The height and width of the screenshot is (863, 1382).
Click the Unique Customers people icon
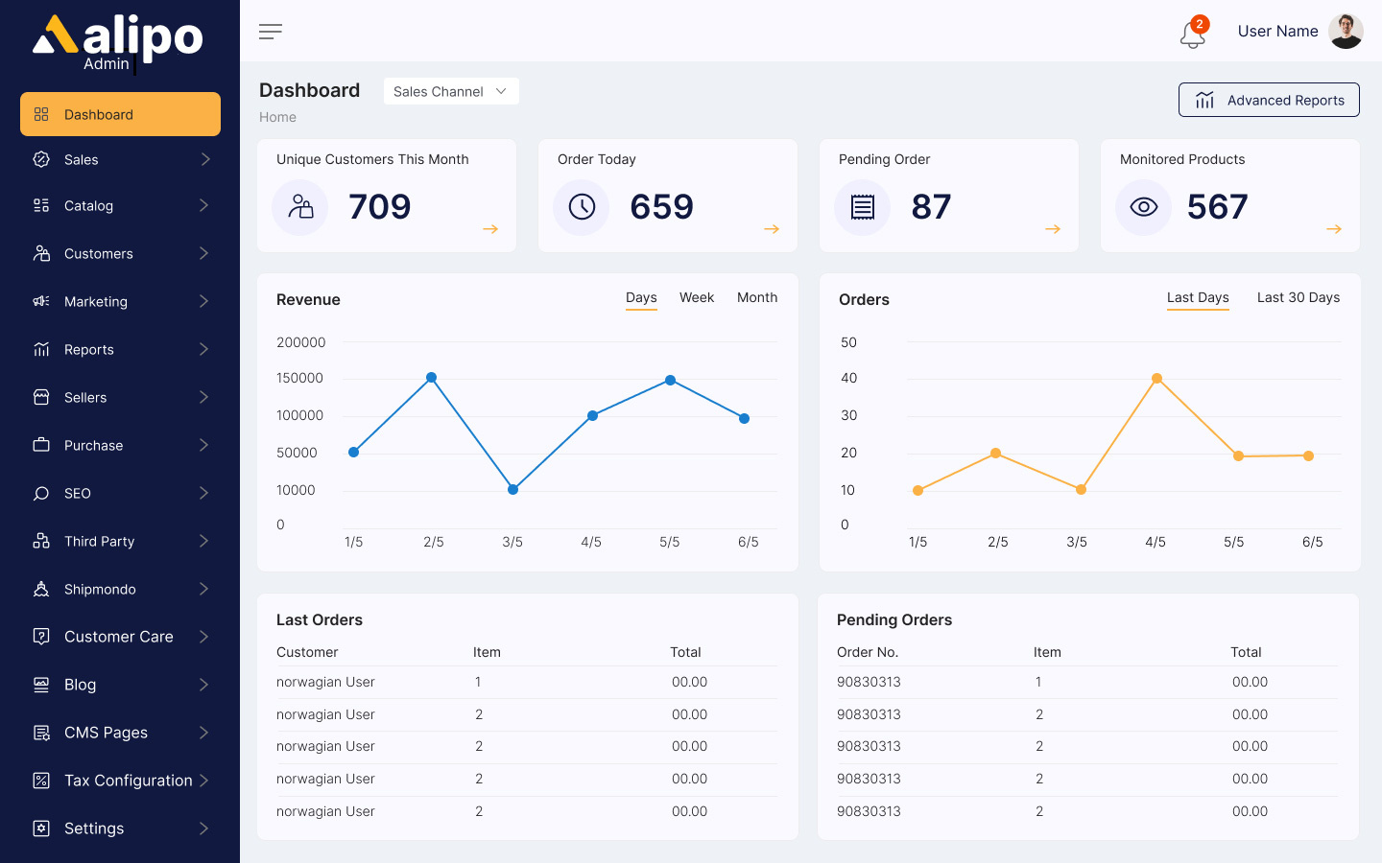click(x=300, y=207)
